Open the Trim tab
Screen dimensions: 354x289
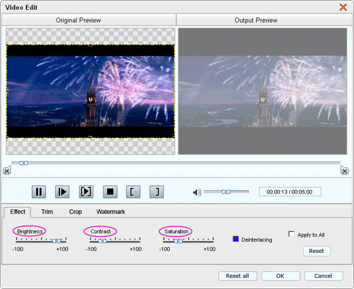[47, 212]
